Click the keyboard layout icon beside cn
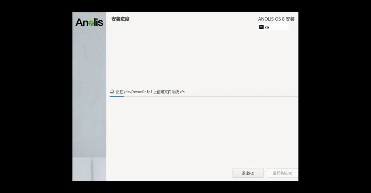 261,27
